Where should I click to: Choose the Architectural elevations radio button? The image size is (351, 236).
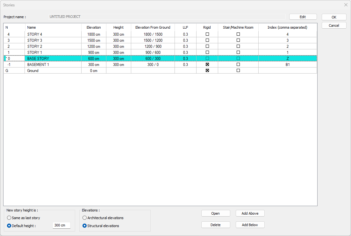tap(85, 218)
